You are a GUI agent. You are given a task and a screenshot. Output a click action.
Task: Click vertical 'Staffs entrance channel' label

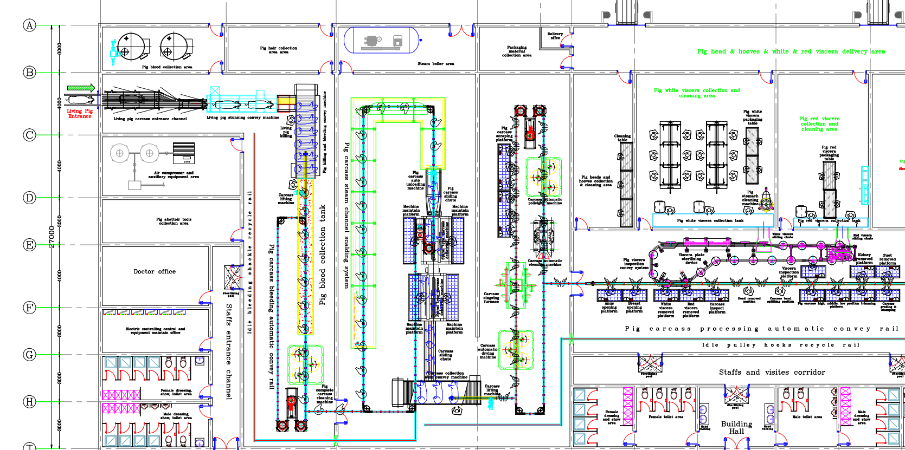tap(229, 352)
